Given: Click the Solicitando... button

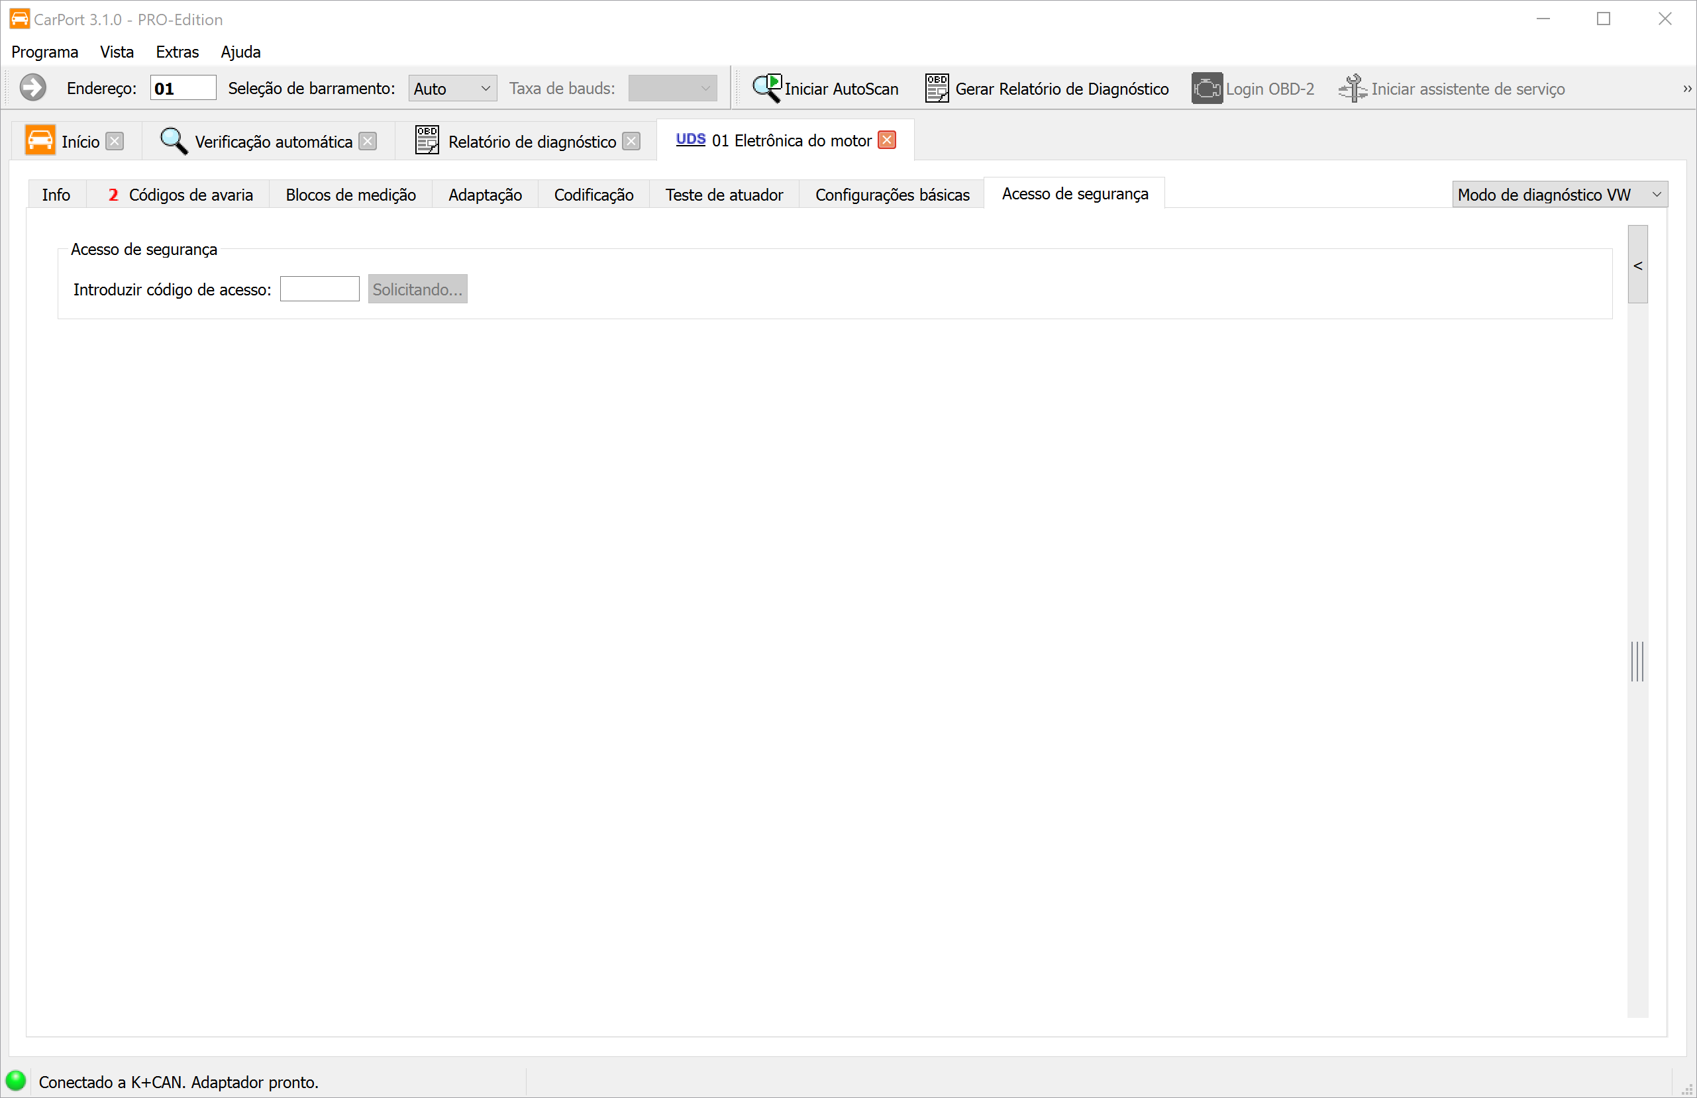Looking at the screenshot, I should coord(417,289).
